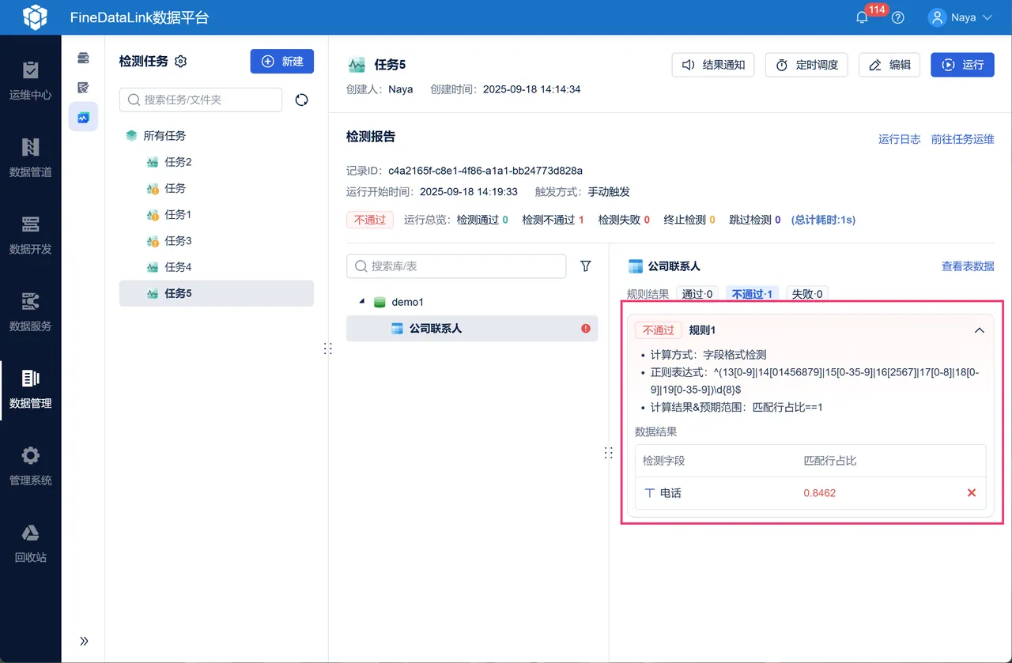
Task: Open the 运行日志 link
Action: pos(899,139)
